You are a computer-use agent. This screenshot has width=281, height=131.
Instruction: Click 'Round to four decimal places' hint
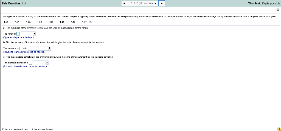click(24, 52)
